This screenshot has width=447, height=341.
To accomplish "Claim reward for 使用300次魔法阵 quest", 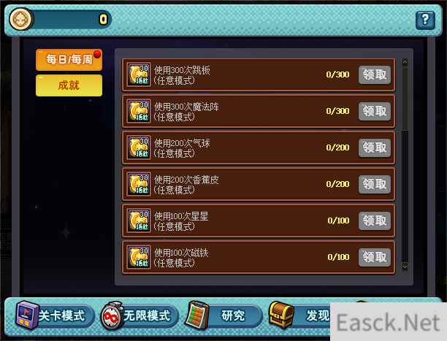I will [x=374, y=111].
